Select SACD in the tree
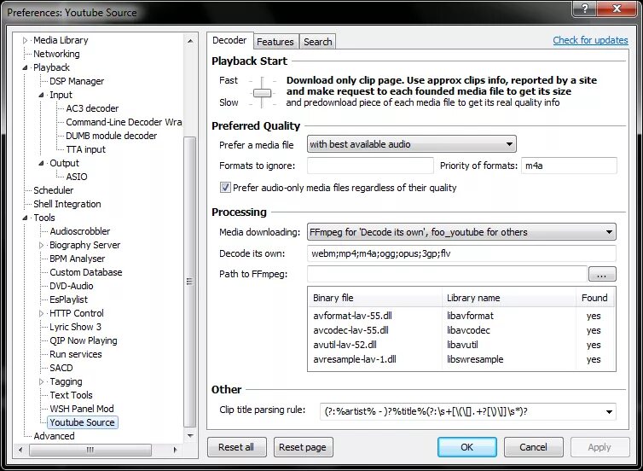This screenshot has width=643, height=471. coord(61,368)
